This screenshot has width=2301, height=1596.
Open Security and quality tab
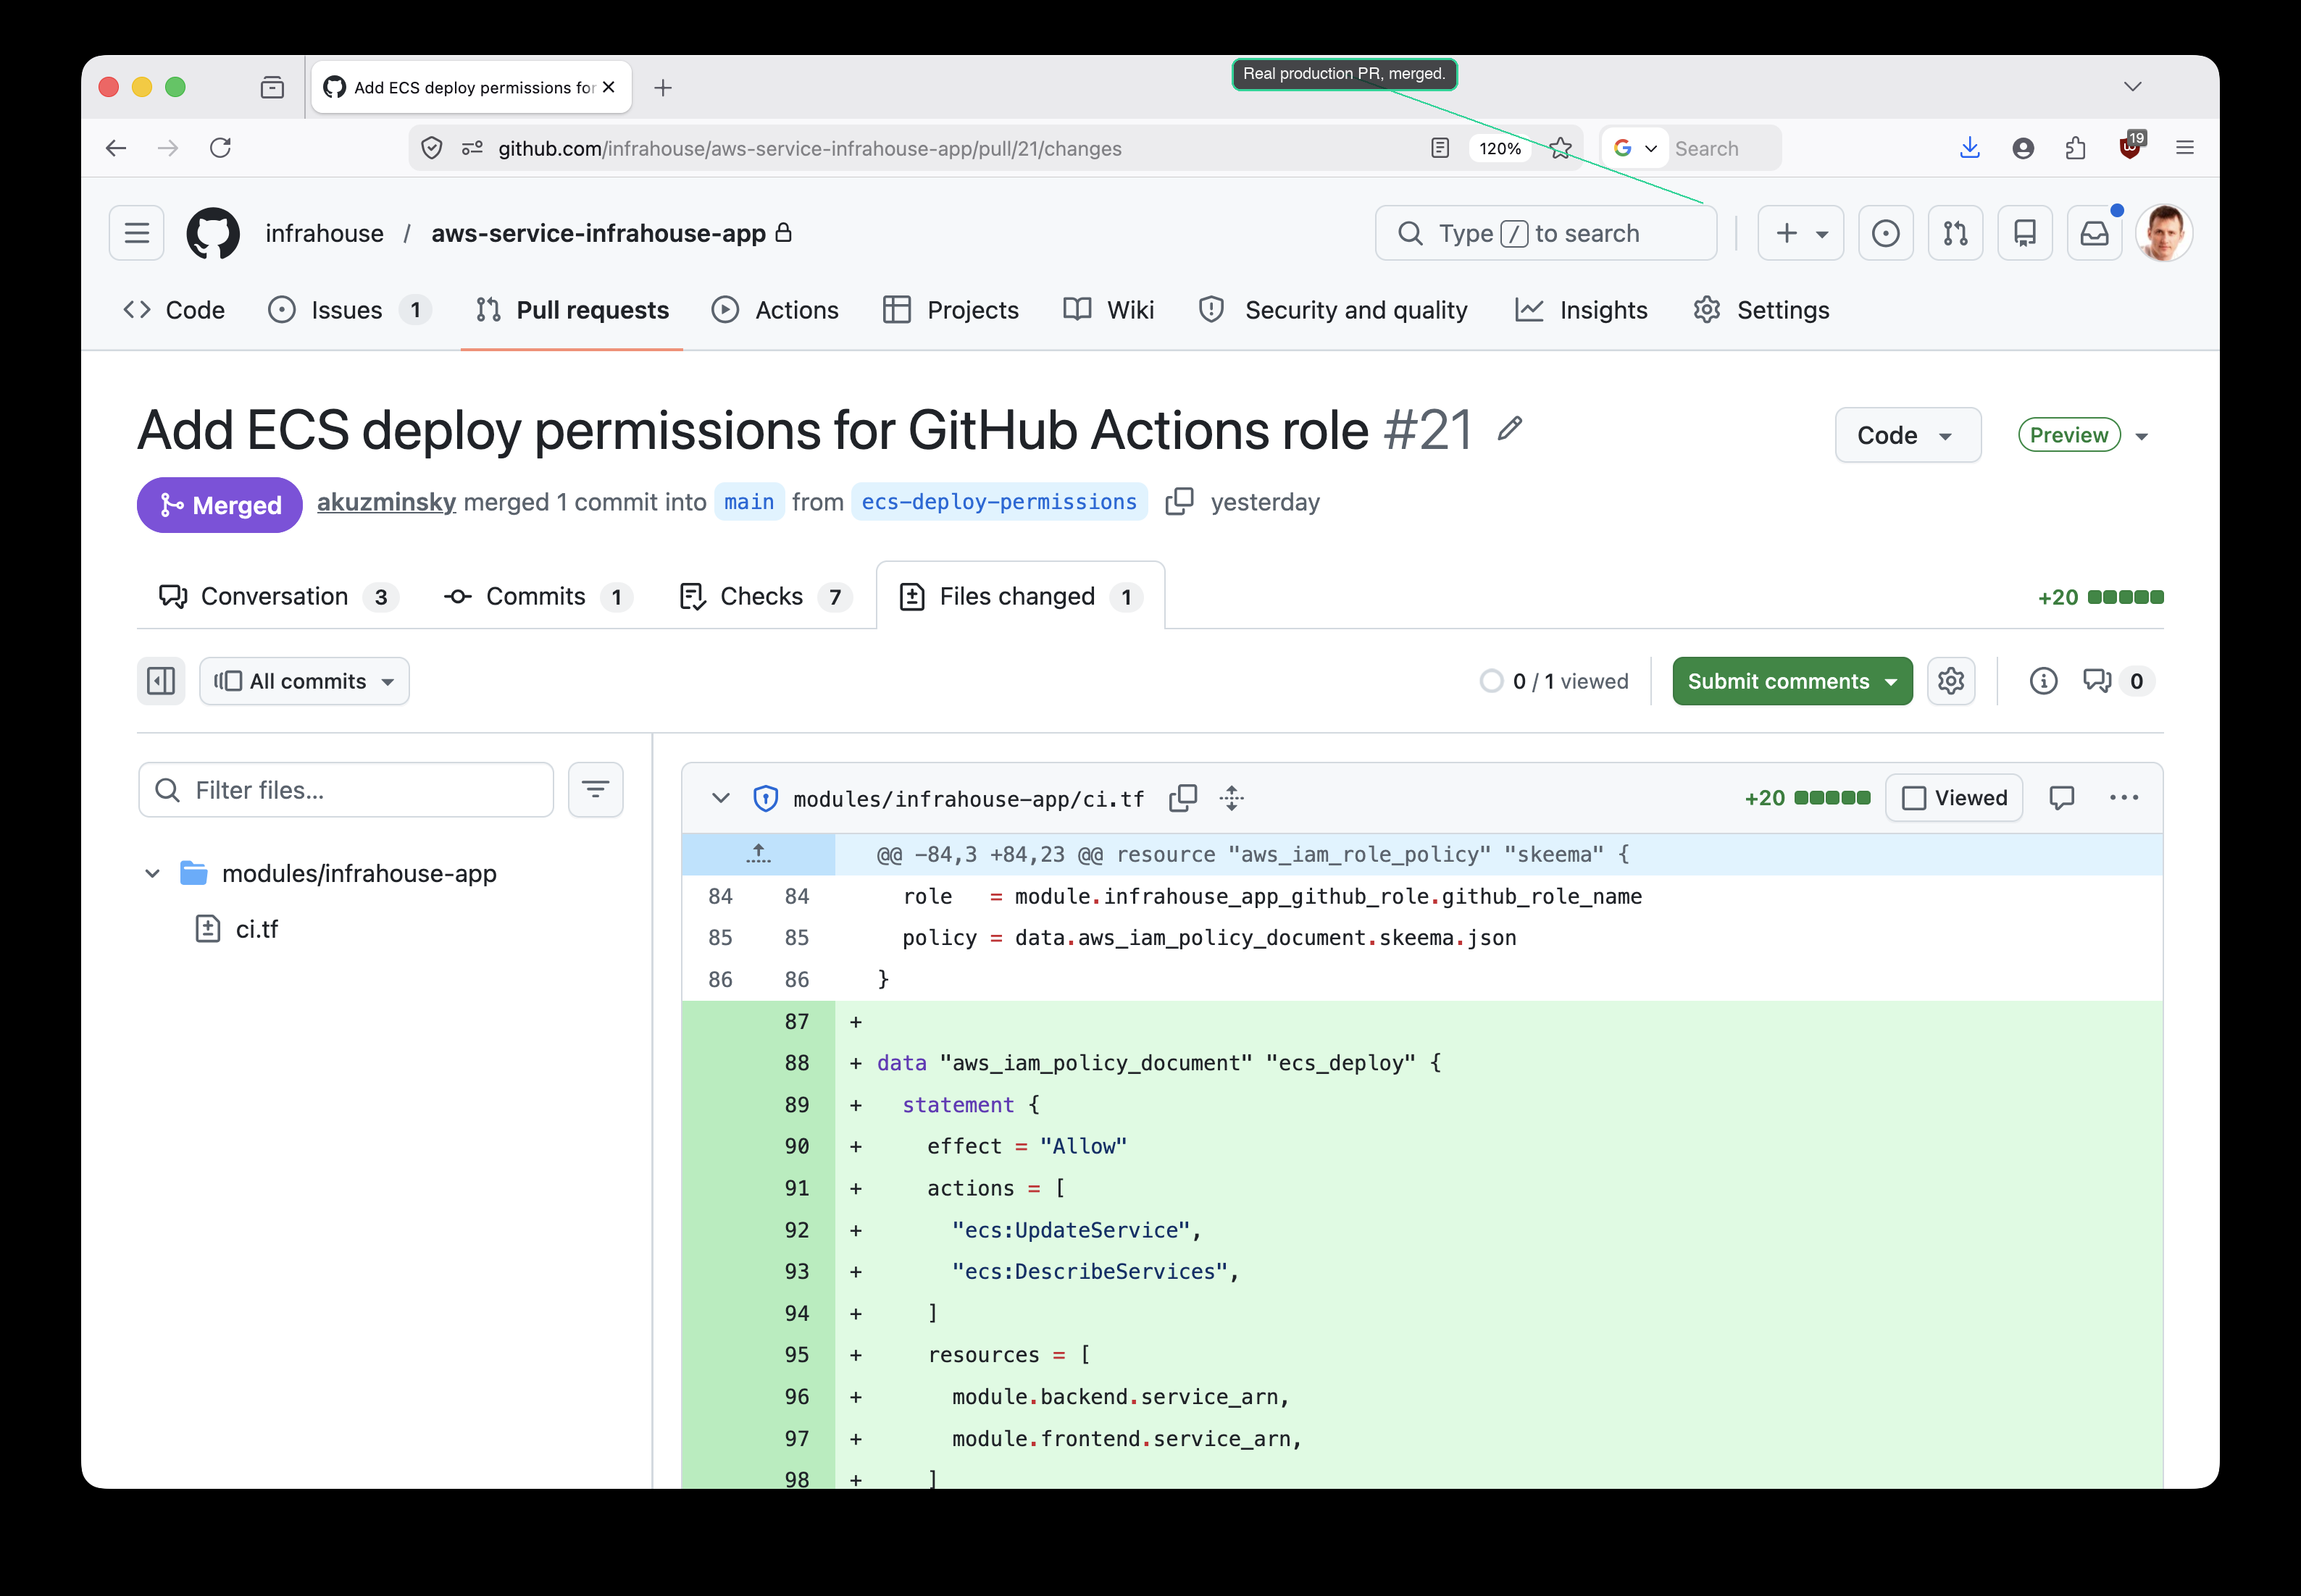pyautogui.click(x=1332, y=310)
